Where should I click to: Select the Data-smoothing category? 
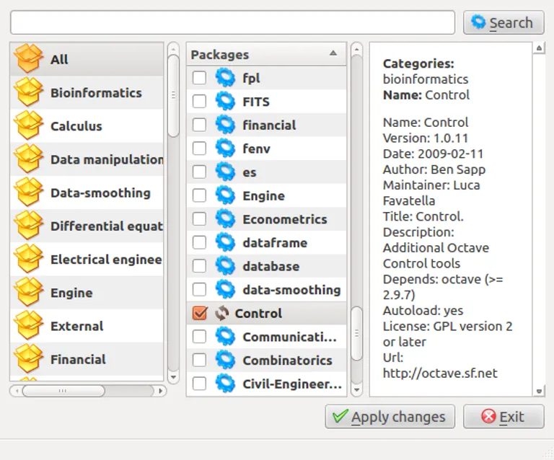(100, 193)
